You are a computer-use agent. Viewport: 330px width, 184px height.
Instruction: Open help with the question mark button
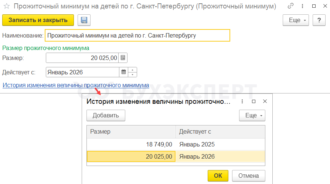[319, 20]
